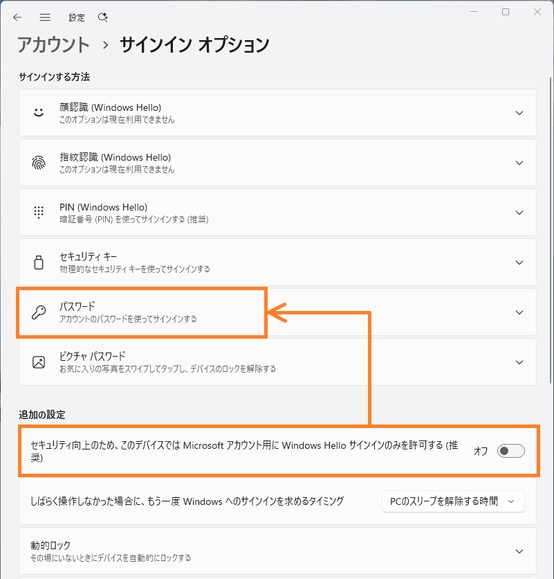This screenshot has width=554, height=579.
Task: Expand the 指紋認識 chevron
Action: pyautogui.click(x=519, y=163)
